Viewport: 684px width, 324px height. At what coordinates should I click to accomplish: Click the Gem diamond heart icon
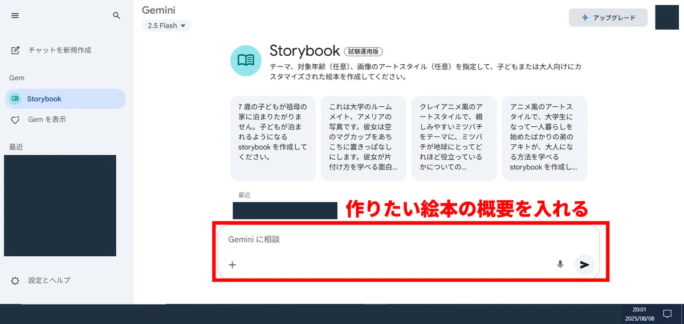click(x=16, y=120)
